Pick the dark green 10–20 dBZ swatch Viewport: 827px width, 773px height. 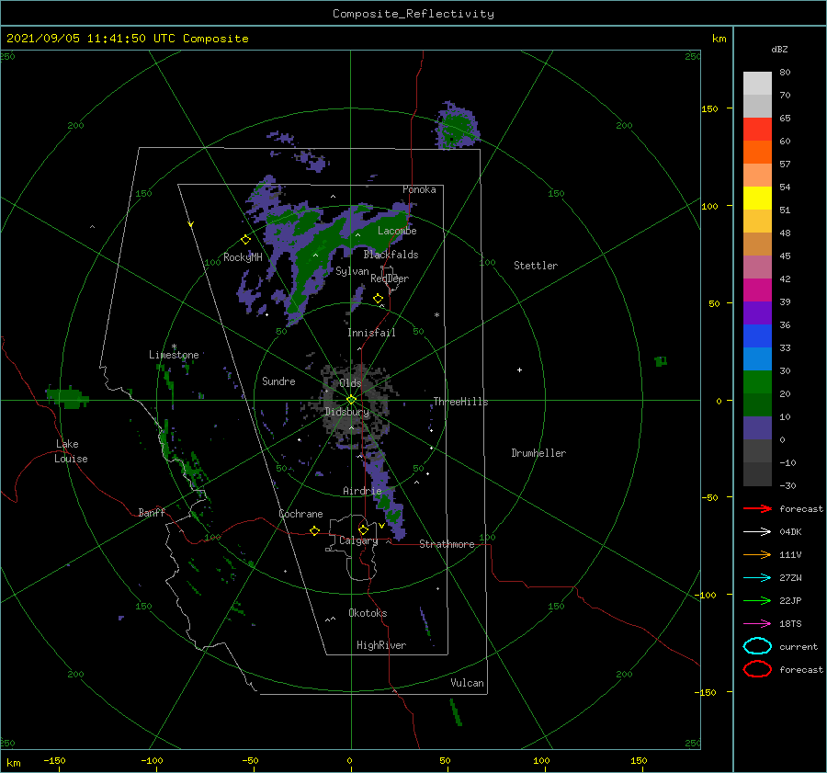[757, 404]
